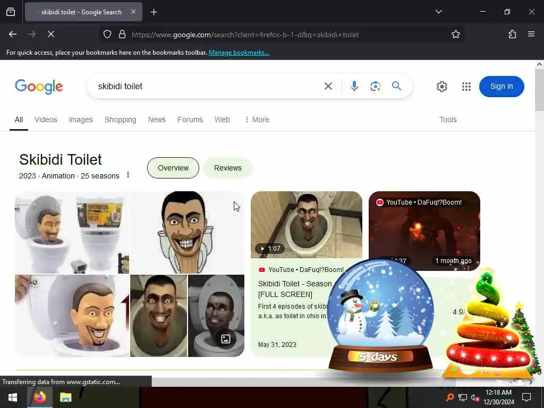Open network status tray icon
544x408 pixels.
pyautogui.click(x=462, y=397)
